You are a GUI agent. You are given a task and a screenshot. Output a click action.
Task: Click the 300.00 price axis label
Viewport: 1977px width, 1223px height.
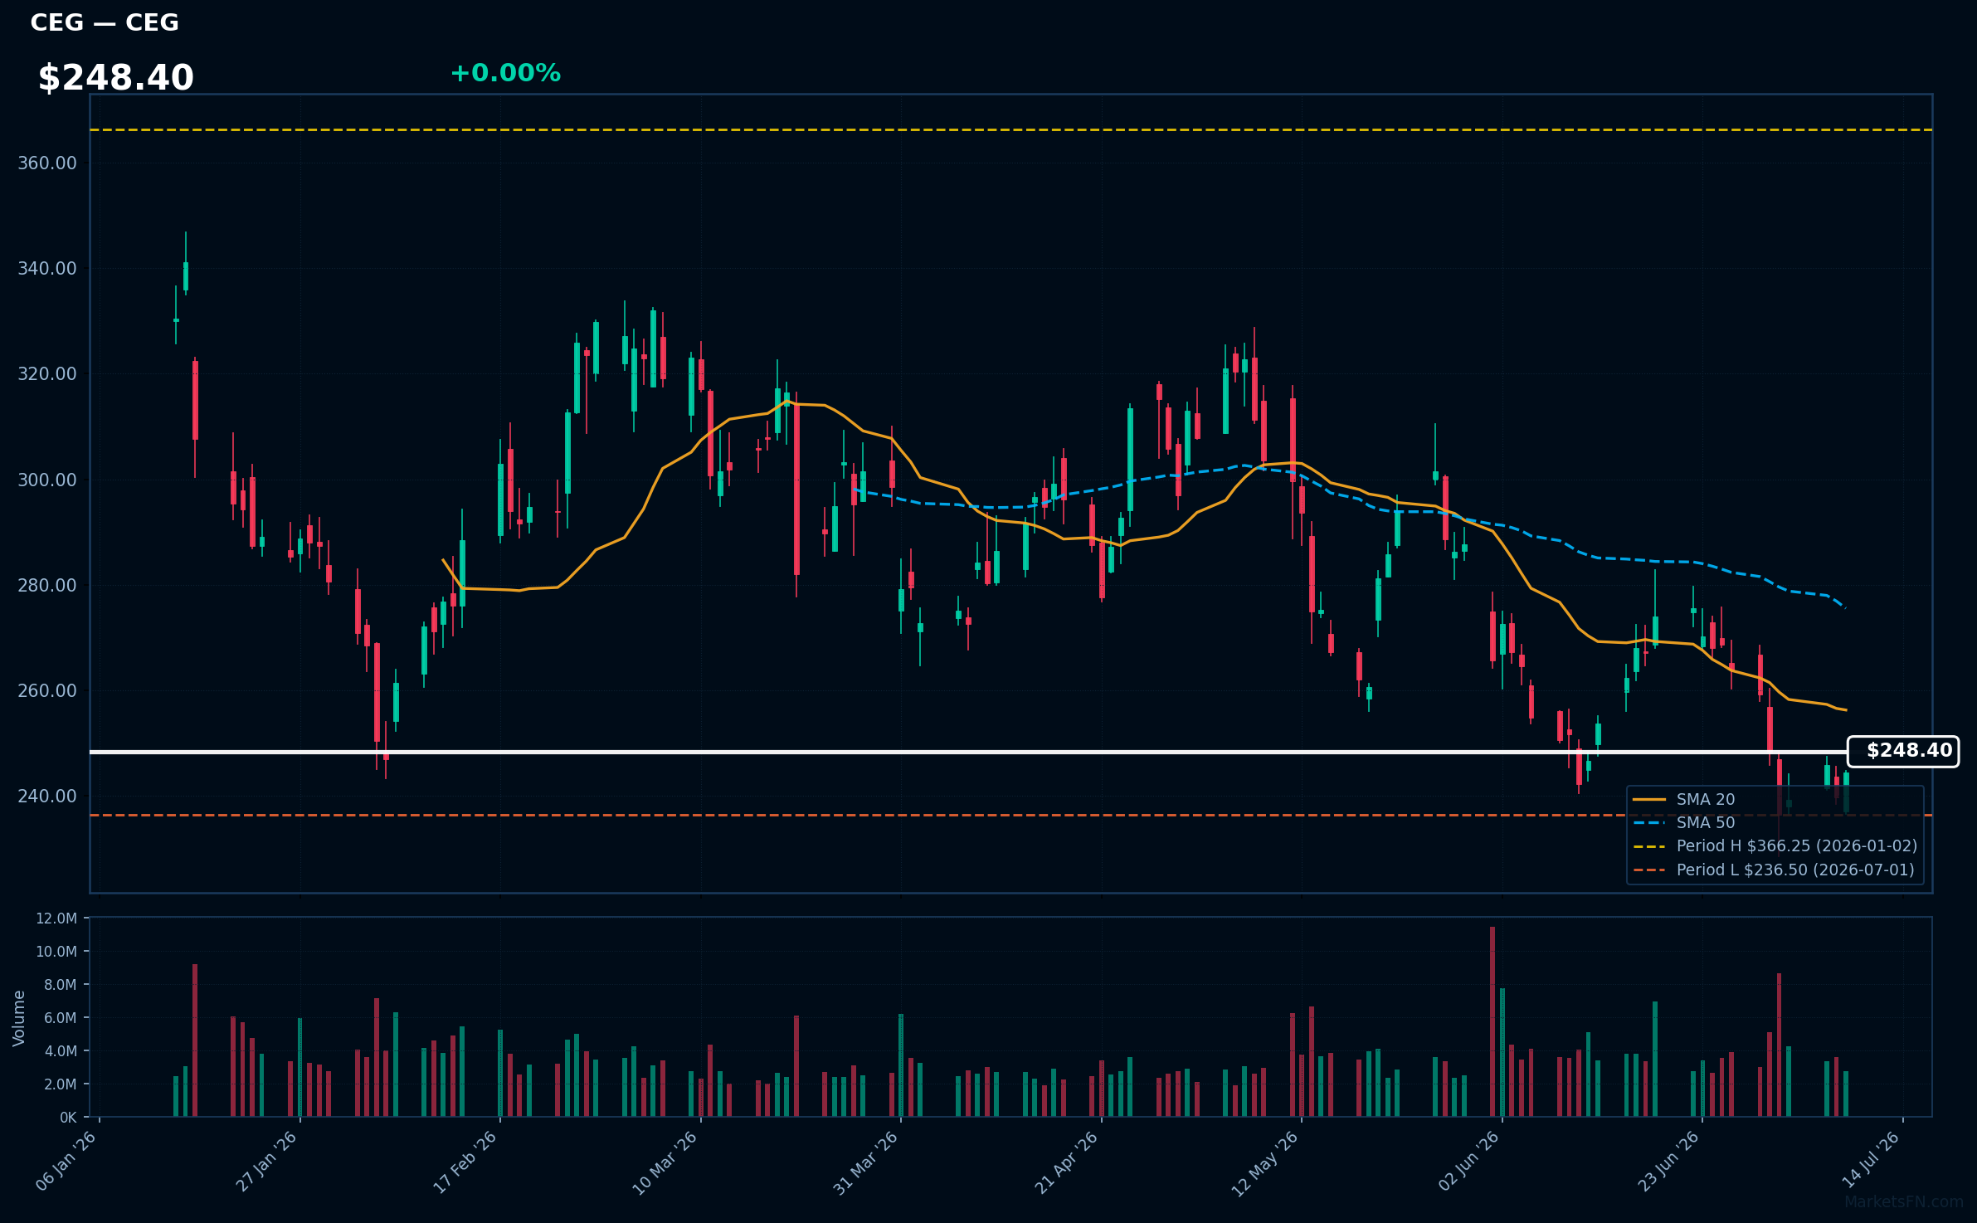coord(47,480)
